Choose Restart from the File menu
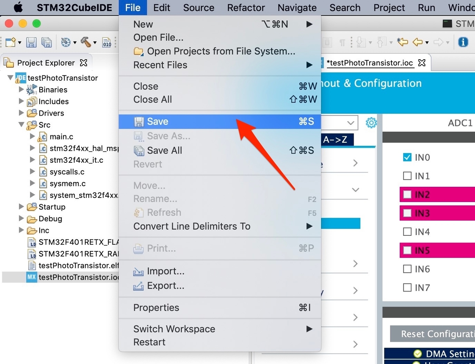This screenshot has height=364, width=475. pos(220,342)
